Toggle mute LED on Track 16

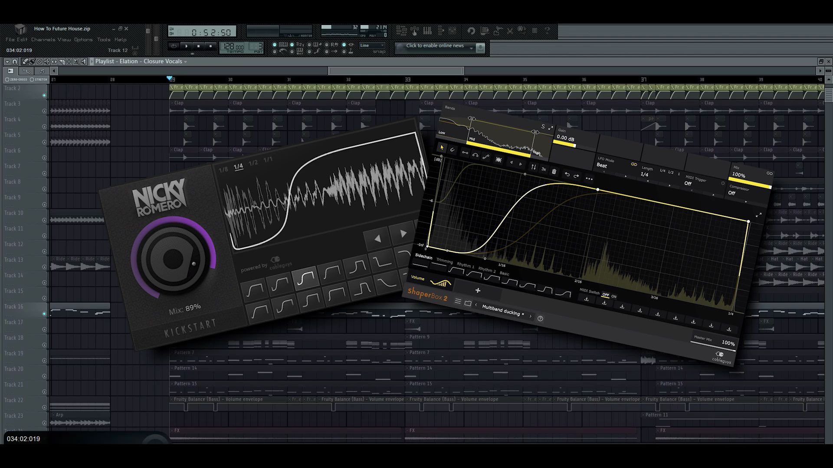[x=44, y=314]
